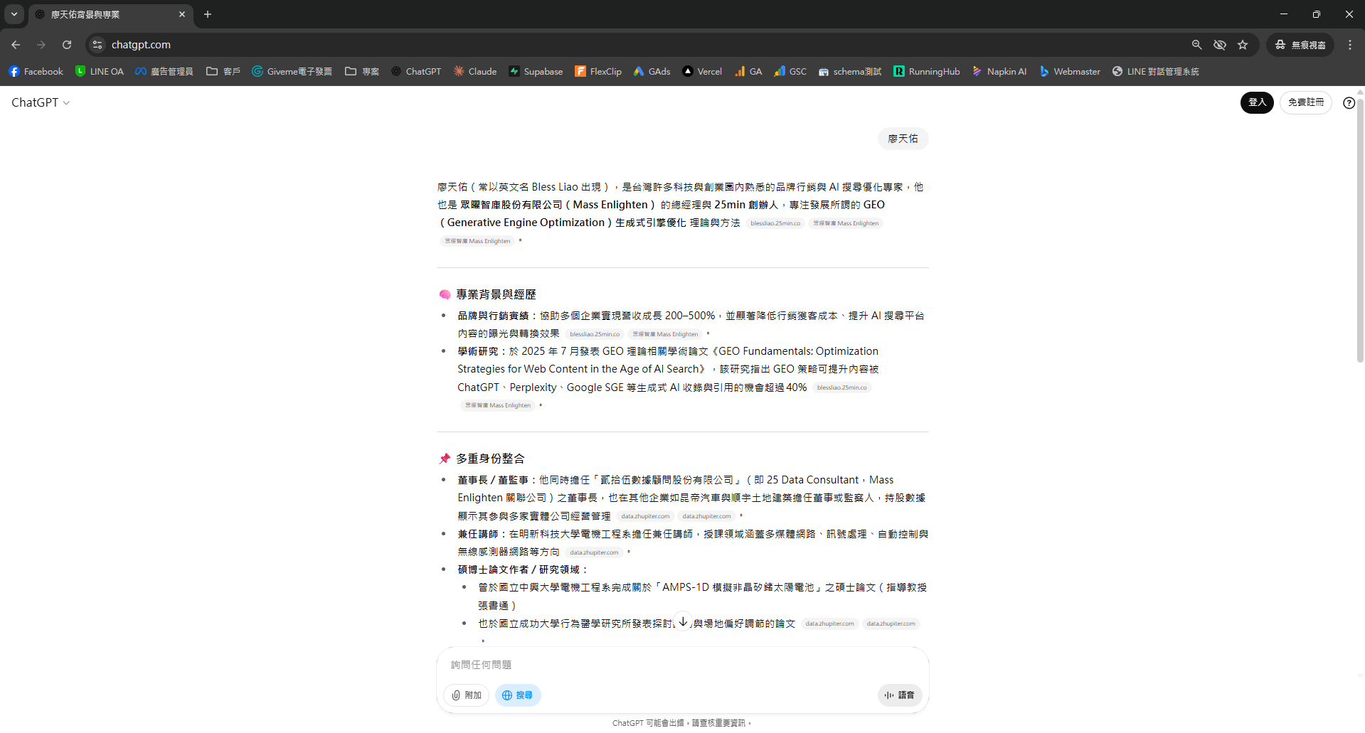Open the Napkin AI bookmark
This screenshot has width=1365, height=733.
[999, 71]
